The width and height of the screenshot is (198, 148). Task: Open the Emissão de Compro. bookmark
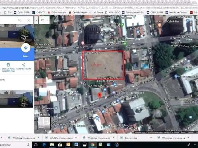coord(177,12)
